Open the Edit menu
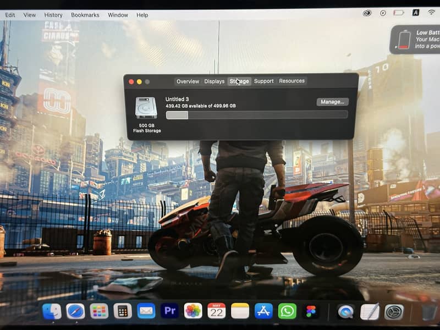Image resolution: width=440 pixels, height=330 pixels. pos(10,15)
